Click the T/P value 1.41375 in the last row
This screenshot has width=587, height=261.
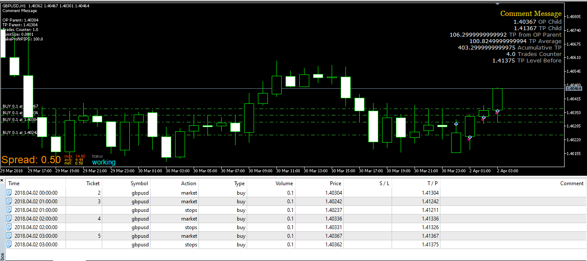click(430, 245)
